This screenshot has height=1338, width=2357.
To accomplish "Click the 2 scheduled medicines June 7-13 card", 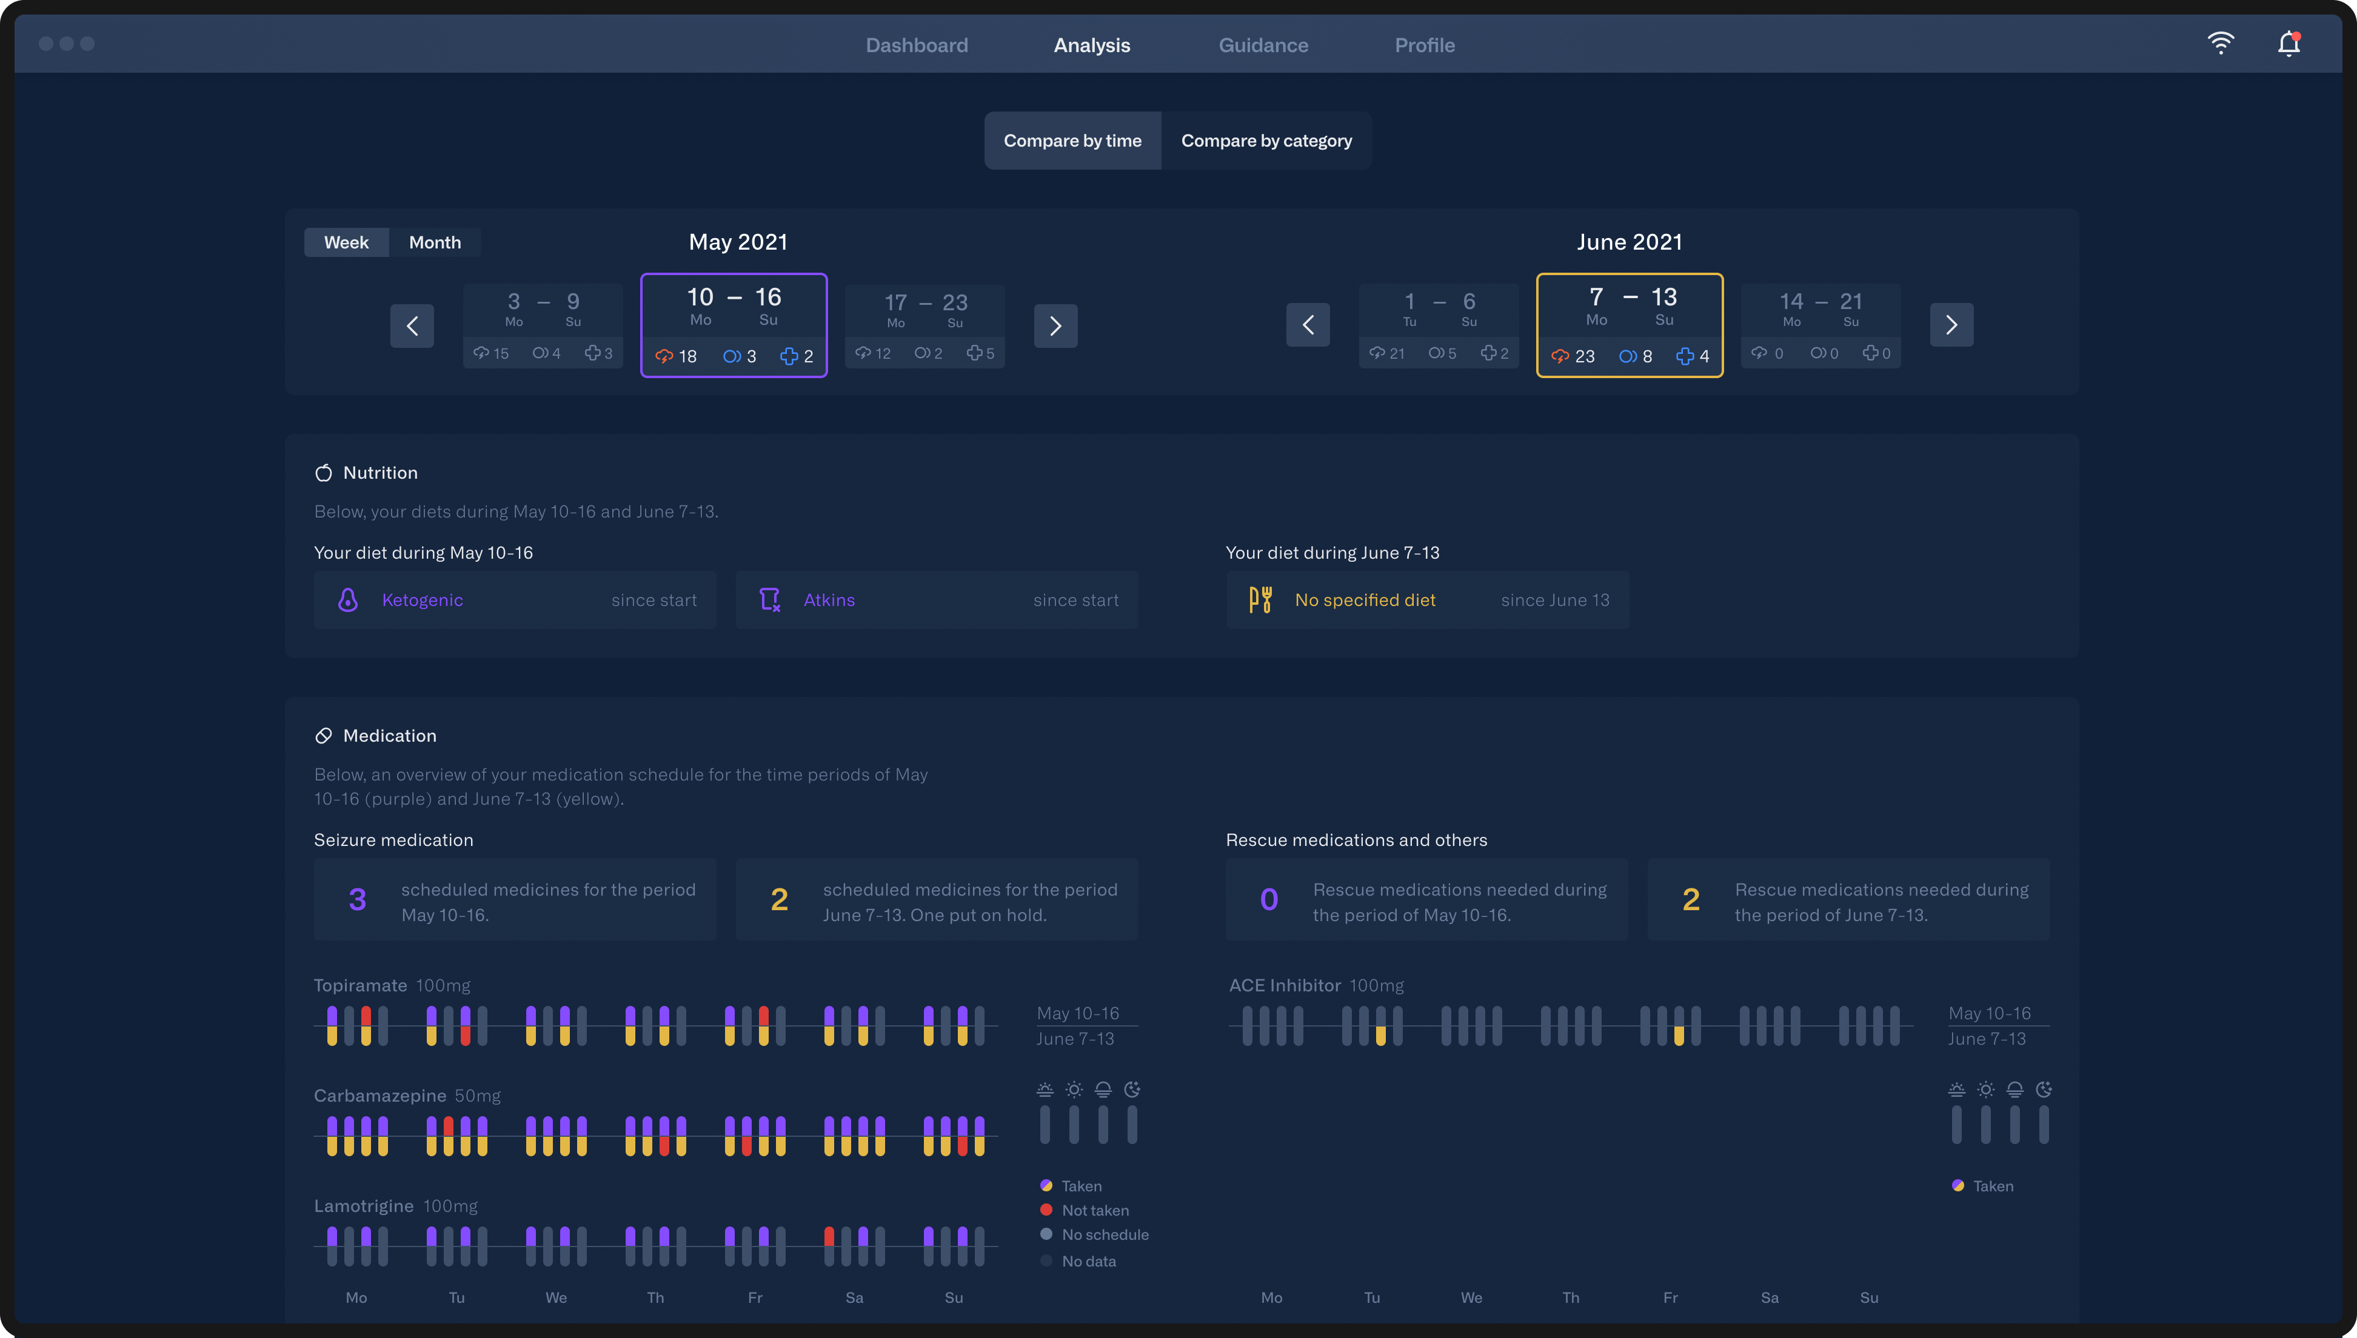I will (937, 900).
